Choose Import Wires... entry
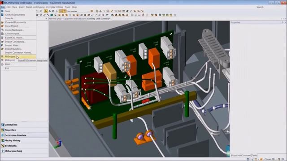The image size is (287, 161). click(18, 45)
